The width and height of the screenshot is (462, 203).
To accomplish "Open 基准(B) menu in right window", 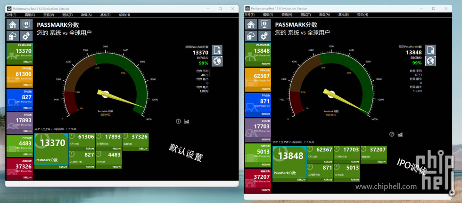I will pyautogui.click(x=344, y=15).
